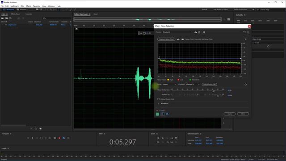The width and height of the screenshot is (286, 161).
Task: Adjust the Reduce by slider handle
Action: pos(218,96)
